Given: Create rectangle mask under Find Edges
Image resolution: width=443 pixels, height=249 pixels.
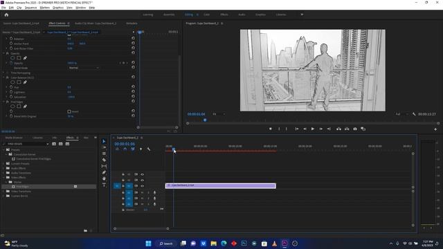Looking at the screenshot, I should (x=19, y=107).
